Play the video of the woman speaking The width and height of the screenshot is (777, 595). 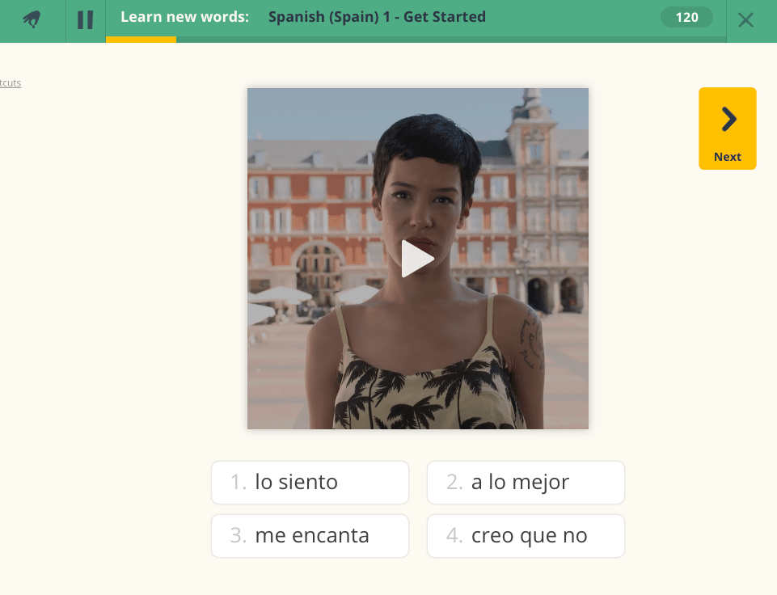pos(417,259)
